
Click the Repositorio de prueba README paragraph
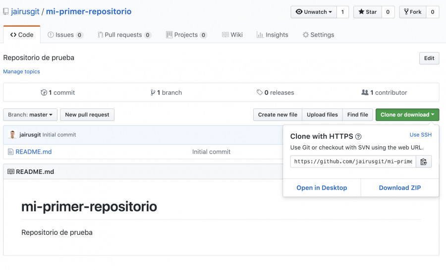tap(57, 232)
